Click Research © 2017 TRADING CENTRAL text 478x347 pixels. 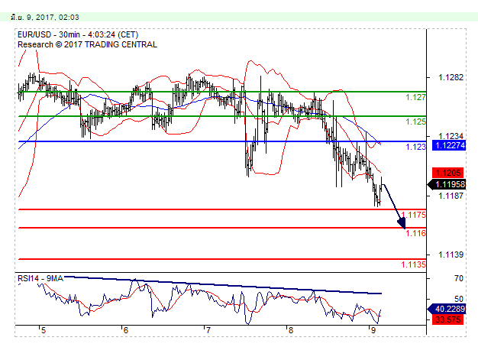click(x=87, y=44)
